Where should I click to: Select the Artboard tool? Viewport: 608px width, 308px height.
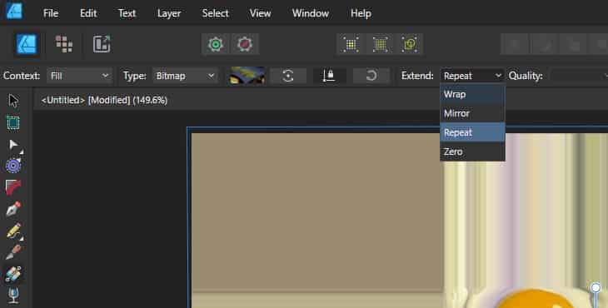13,123
